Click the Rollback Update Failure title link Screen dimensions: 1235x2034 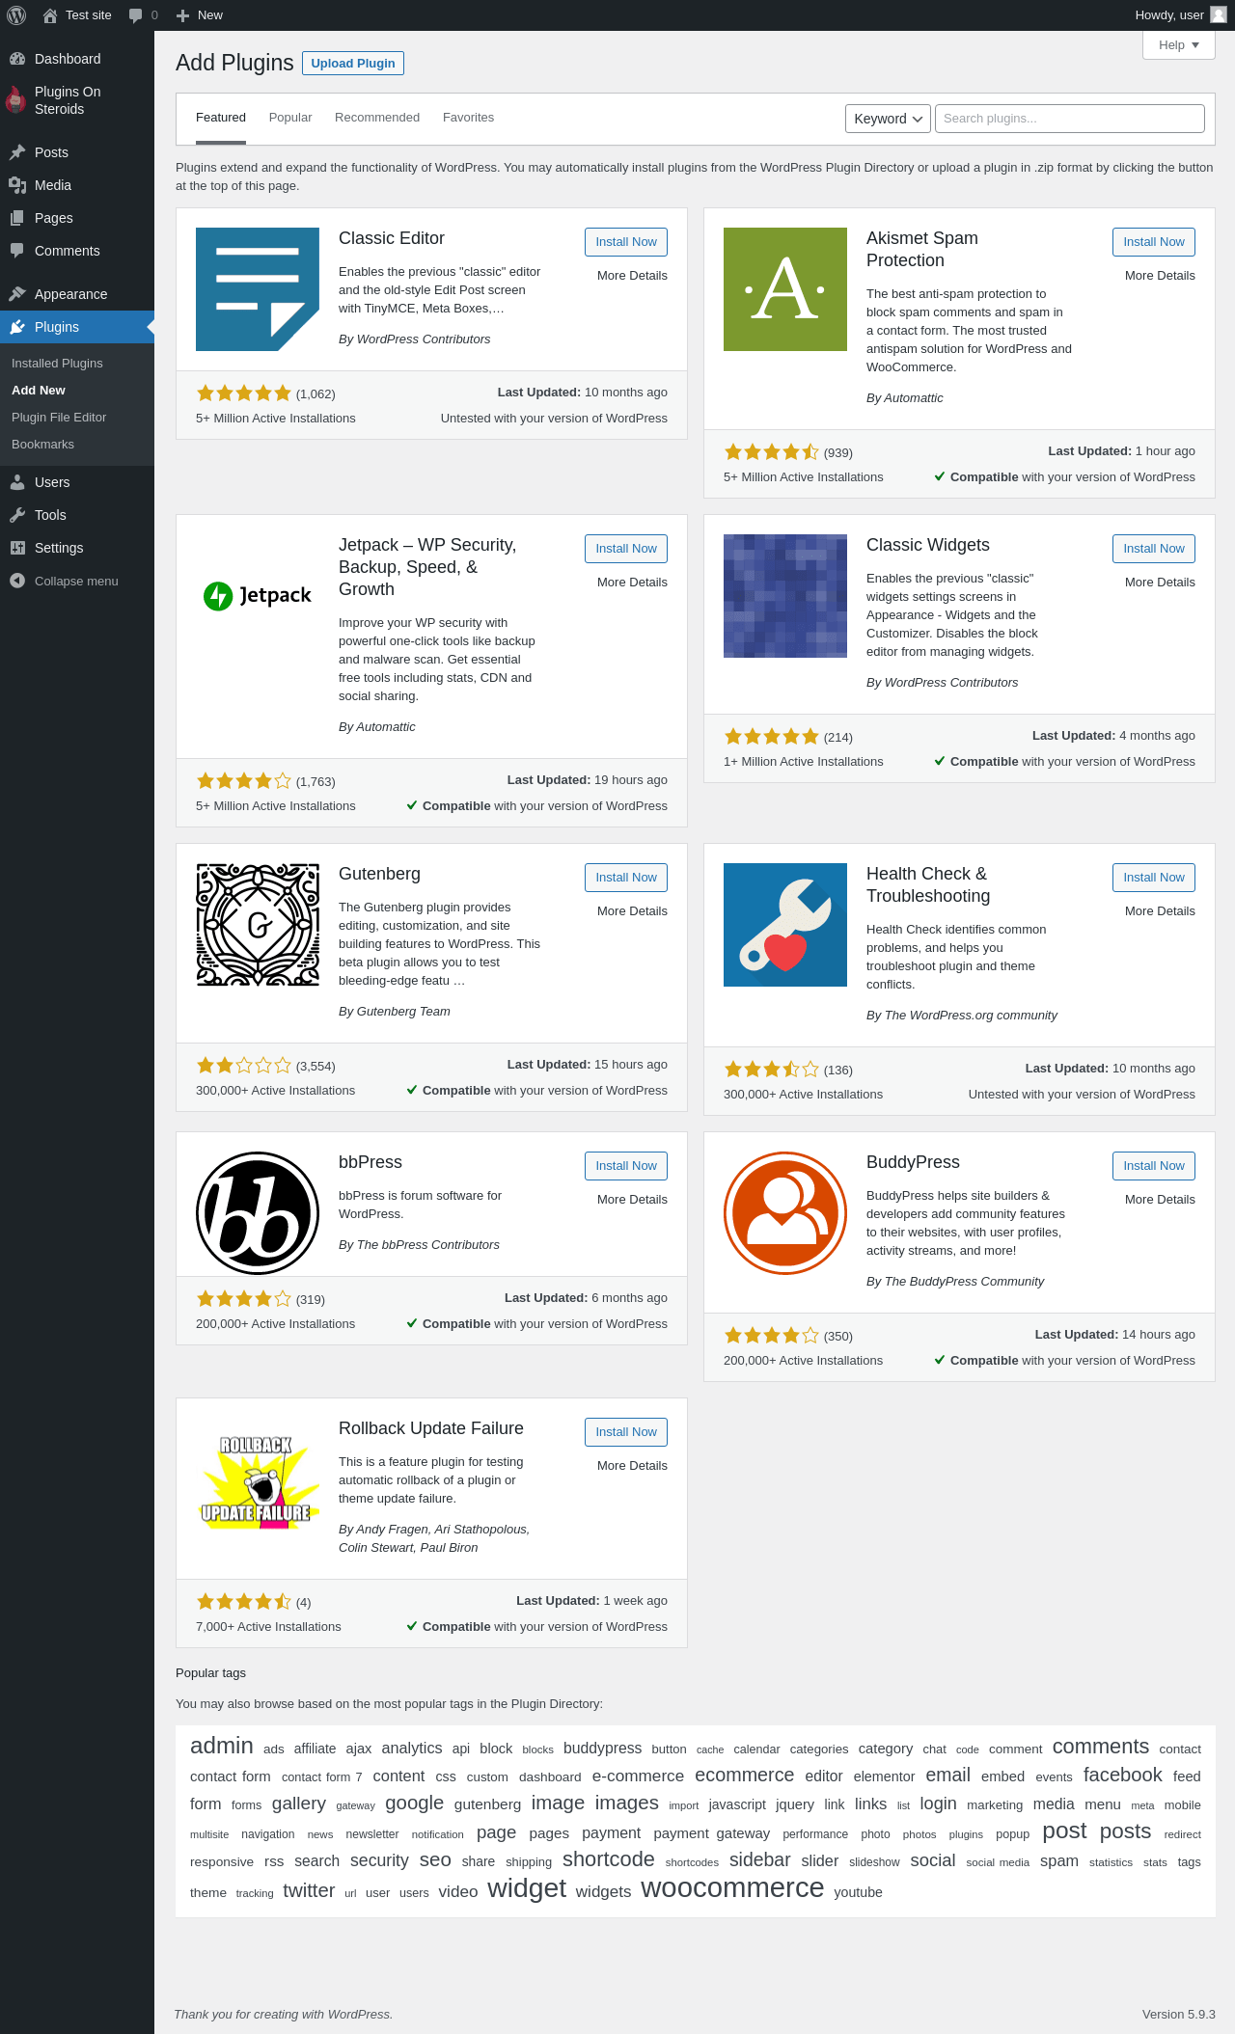(x=431, y=1428)
